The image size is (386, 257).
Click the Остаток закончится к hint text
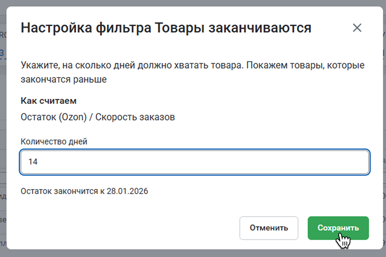63,191
